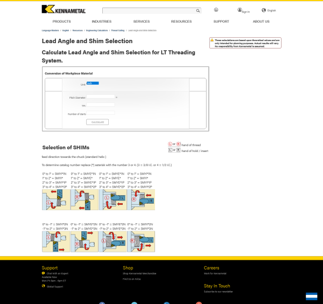Click the TPI input field
Viewport: 323px width, 304px height.
point(101,105)
